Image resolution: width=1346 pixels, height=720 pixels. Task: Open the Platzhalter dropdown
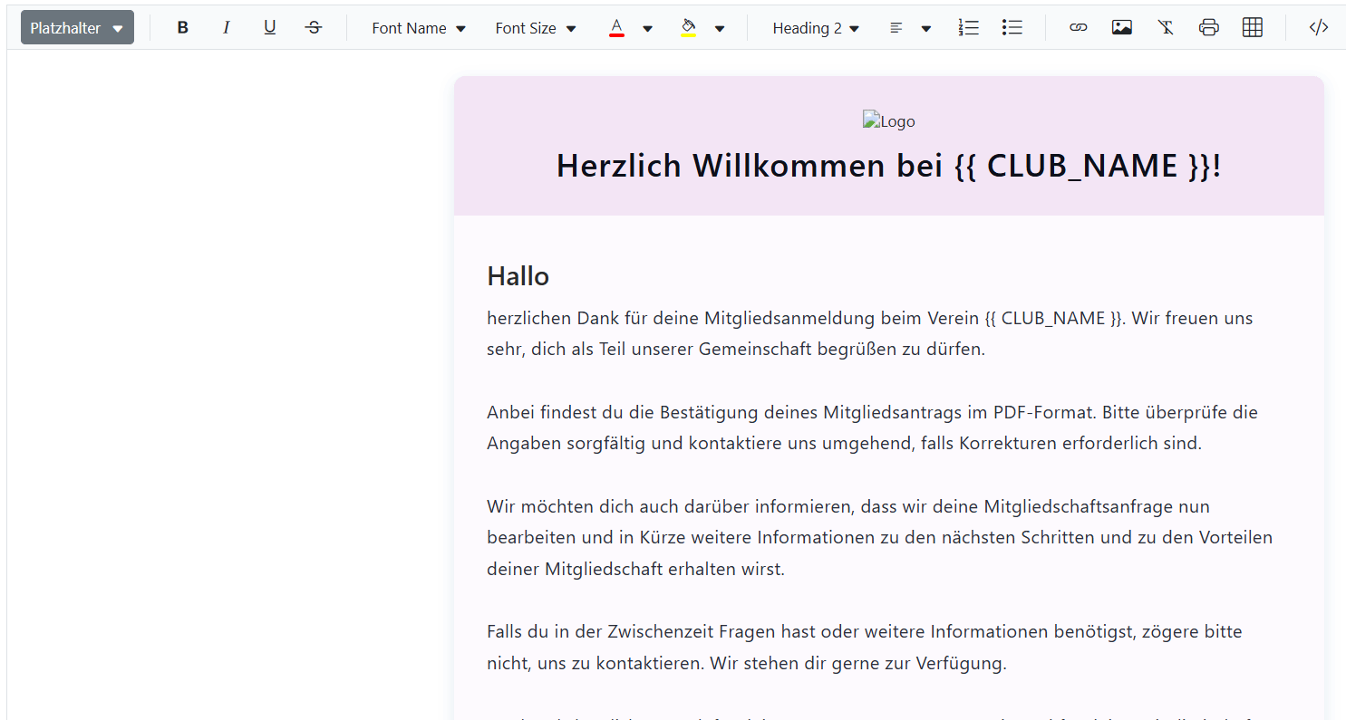77,28
